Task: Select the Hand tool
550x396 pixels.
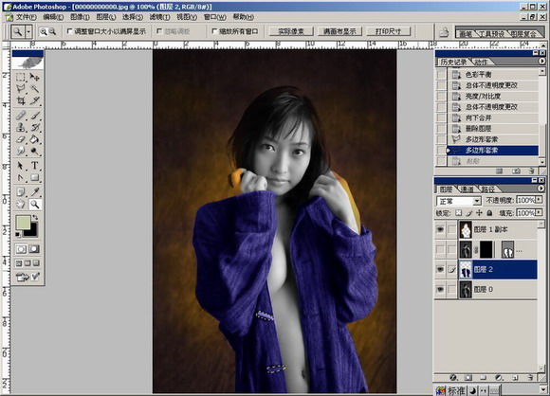Action: [x=21, y=204]
